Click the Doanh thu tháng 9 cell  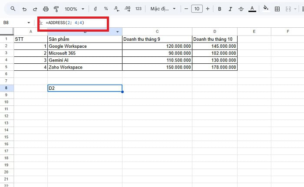(157, 39)
